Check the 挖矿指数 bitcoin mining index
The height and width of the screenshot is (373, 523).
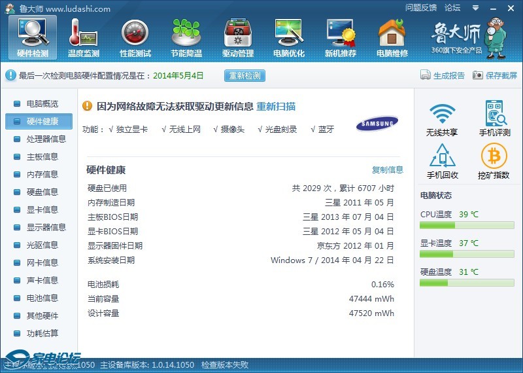coord(494,162)
